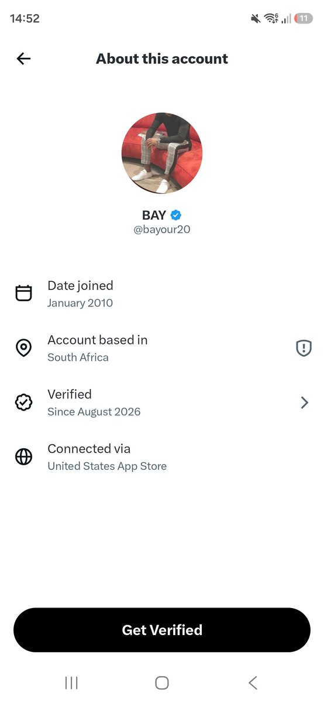324x703 pixels.
Task: Open the Verified Since August 2026 row
Action: tap(162, 402)
